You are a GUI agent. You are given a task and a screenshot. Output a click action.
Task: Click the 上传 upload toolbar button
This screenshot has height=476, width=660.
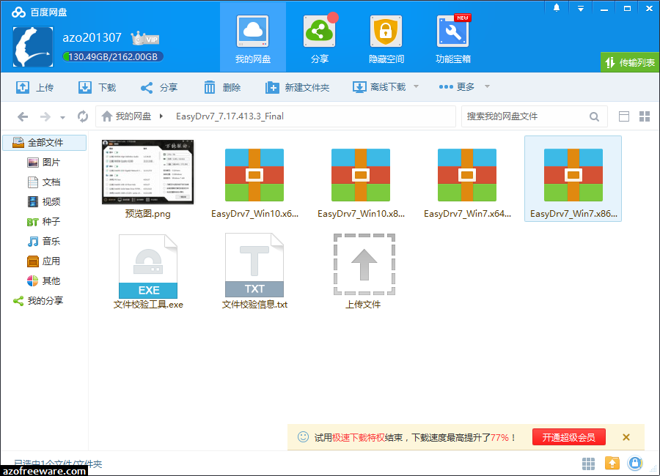point(35,87)
